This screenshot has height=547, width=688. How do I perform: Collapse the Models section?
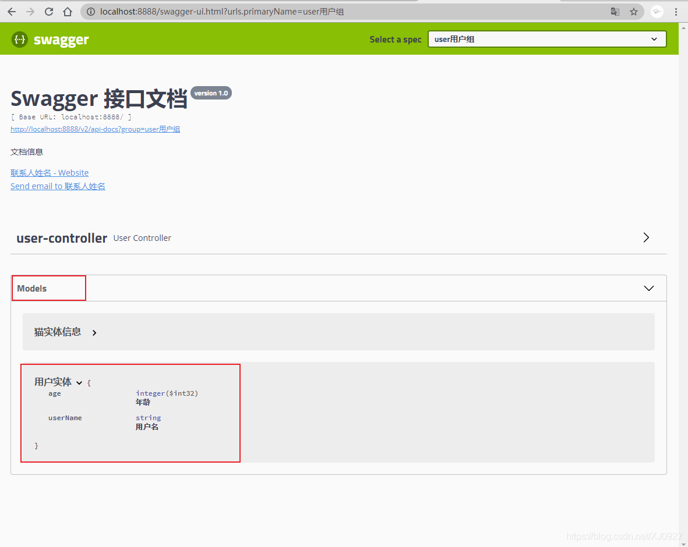click(648, 288)
